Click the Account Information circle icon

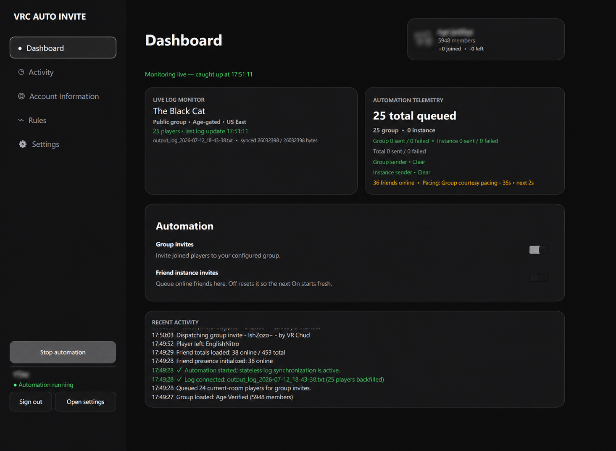[x=21, y=96]
